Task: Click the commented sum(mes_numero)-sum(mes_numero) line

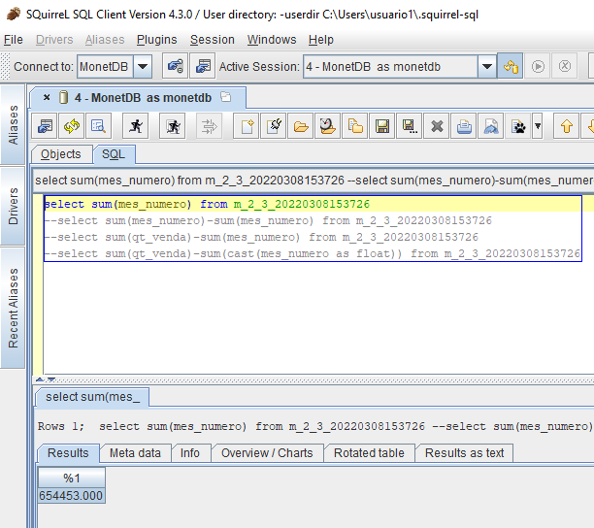Action: (x=268, y=220)
